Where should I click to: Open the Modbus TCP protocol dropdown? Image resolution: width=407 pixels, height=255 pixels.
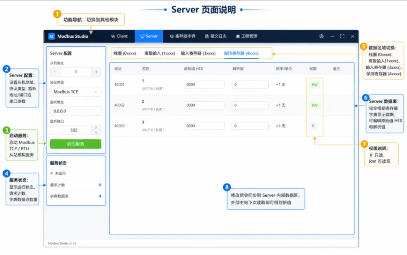click(x=75, y=92)
